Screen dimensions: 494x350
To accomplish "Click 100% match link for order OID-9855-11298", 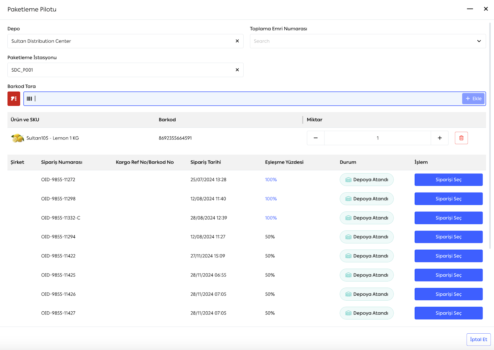I will coord(271,199).
